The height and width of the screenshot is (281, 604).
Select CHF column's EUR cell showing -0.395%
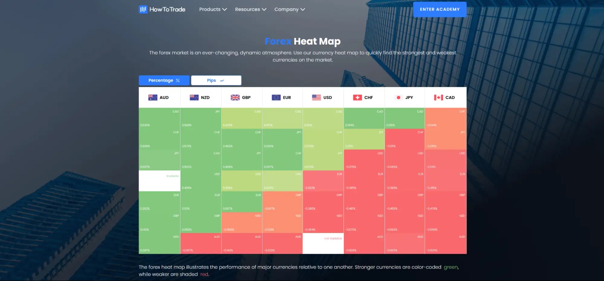[364, 181]
